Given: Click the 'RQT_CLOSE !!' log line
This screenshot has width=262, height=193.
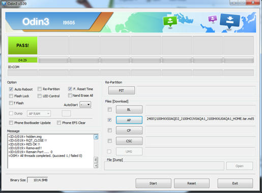Looking at the screenshot, I should coord(27,141).
